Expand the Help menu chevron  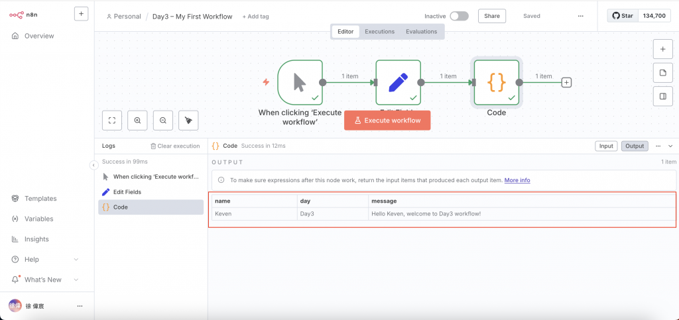76,260
